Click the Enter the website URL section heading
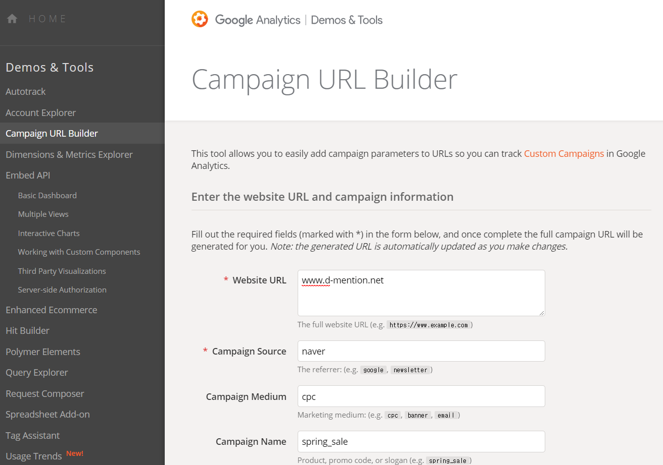The width and height of the screenshot is (663, 465). pyautogui.click(x=322, y=197)
